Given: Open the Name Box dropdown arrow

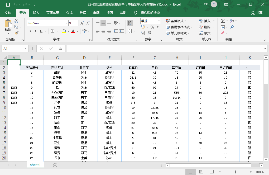Looking at the screenshot, I should [x=26, y=49].
